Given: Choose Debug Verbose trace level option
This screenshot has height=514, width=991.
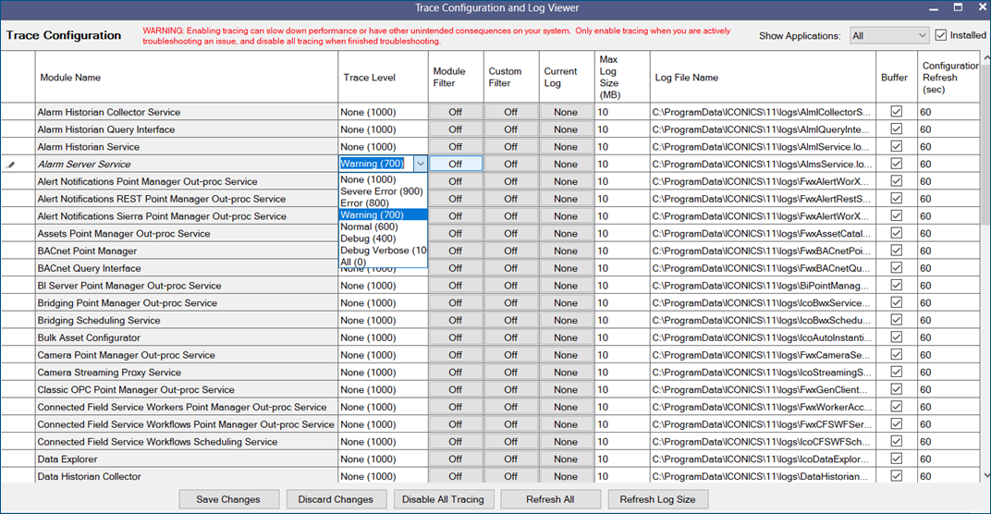Looking at the screenshot, I should click(x=383, y=251).
